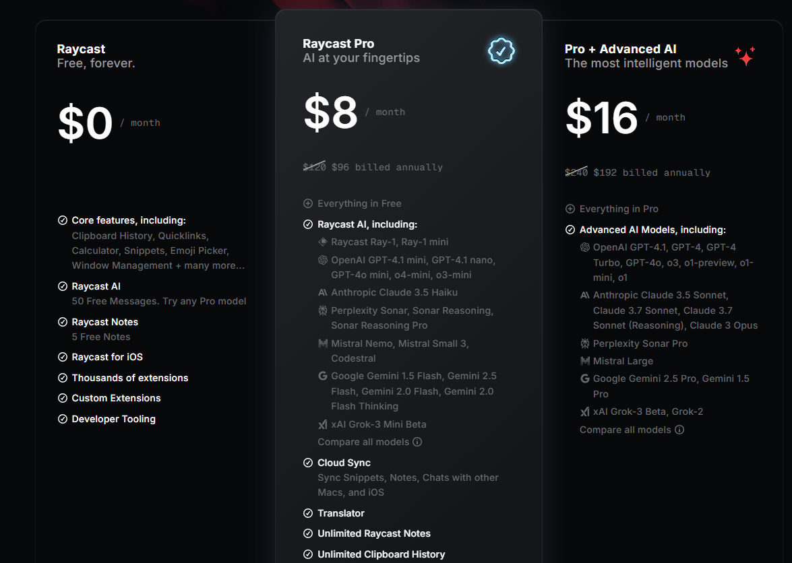Click the plus icon beside Everything in Free
The image size is (792, 563).
tap(307, 203)
